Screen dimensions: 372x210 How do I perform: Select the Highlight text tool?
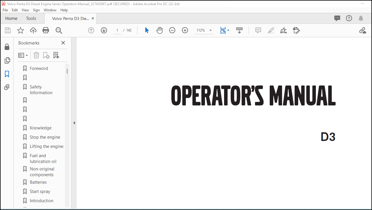(x=271, y=30)
